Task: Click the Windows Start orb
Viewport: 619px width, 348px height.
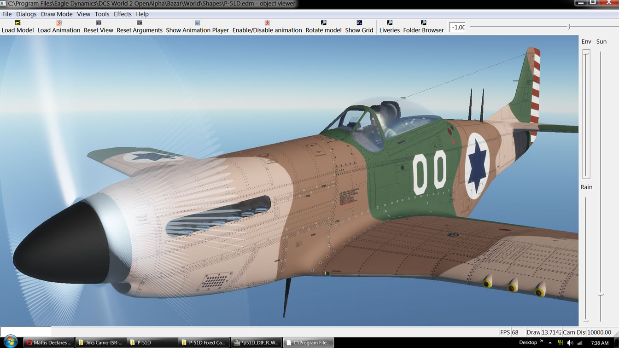Action: 10,342
